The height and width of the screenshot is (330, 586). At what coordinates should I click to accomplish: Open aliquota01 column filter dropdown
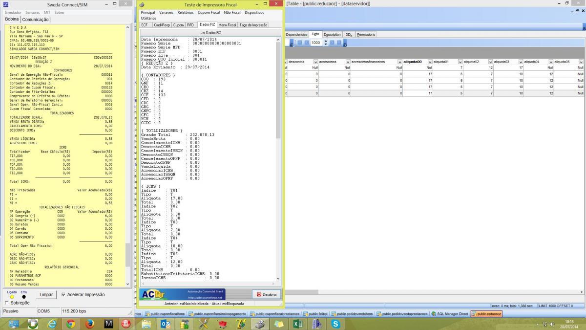460,62
